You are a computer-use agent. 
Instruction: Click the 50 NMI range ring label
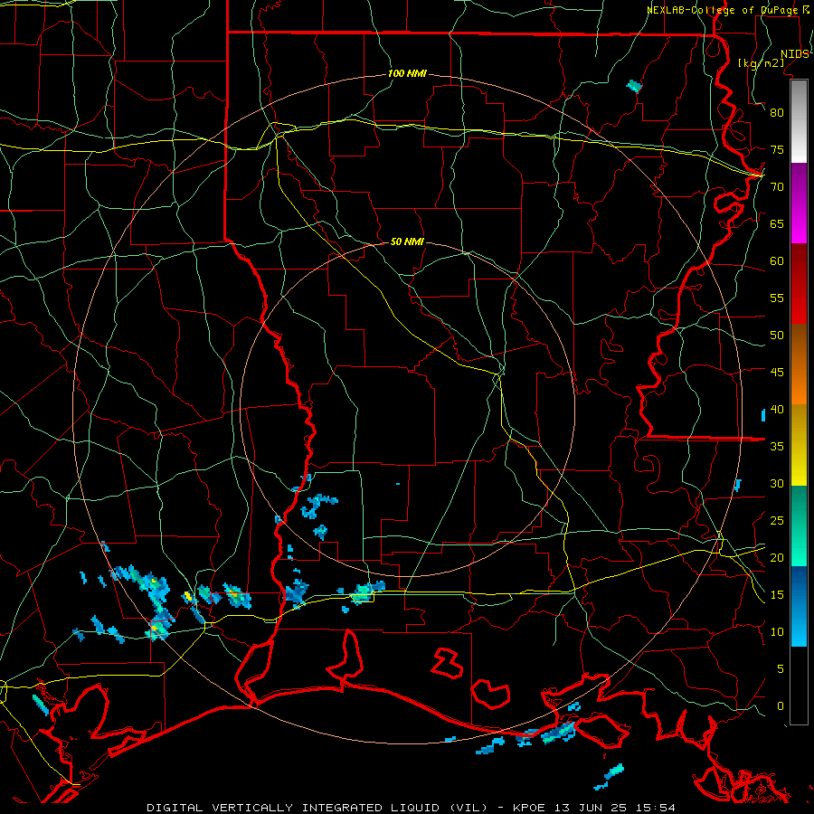click(x=407, y=241)
